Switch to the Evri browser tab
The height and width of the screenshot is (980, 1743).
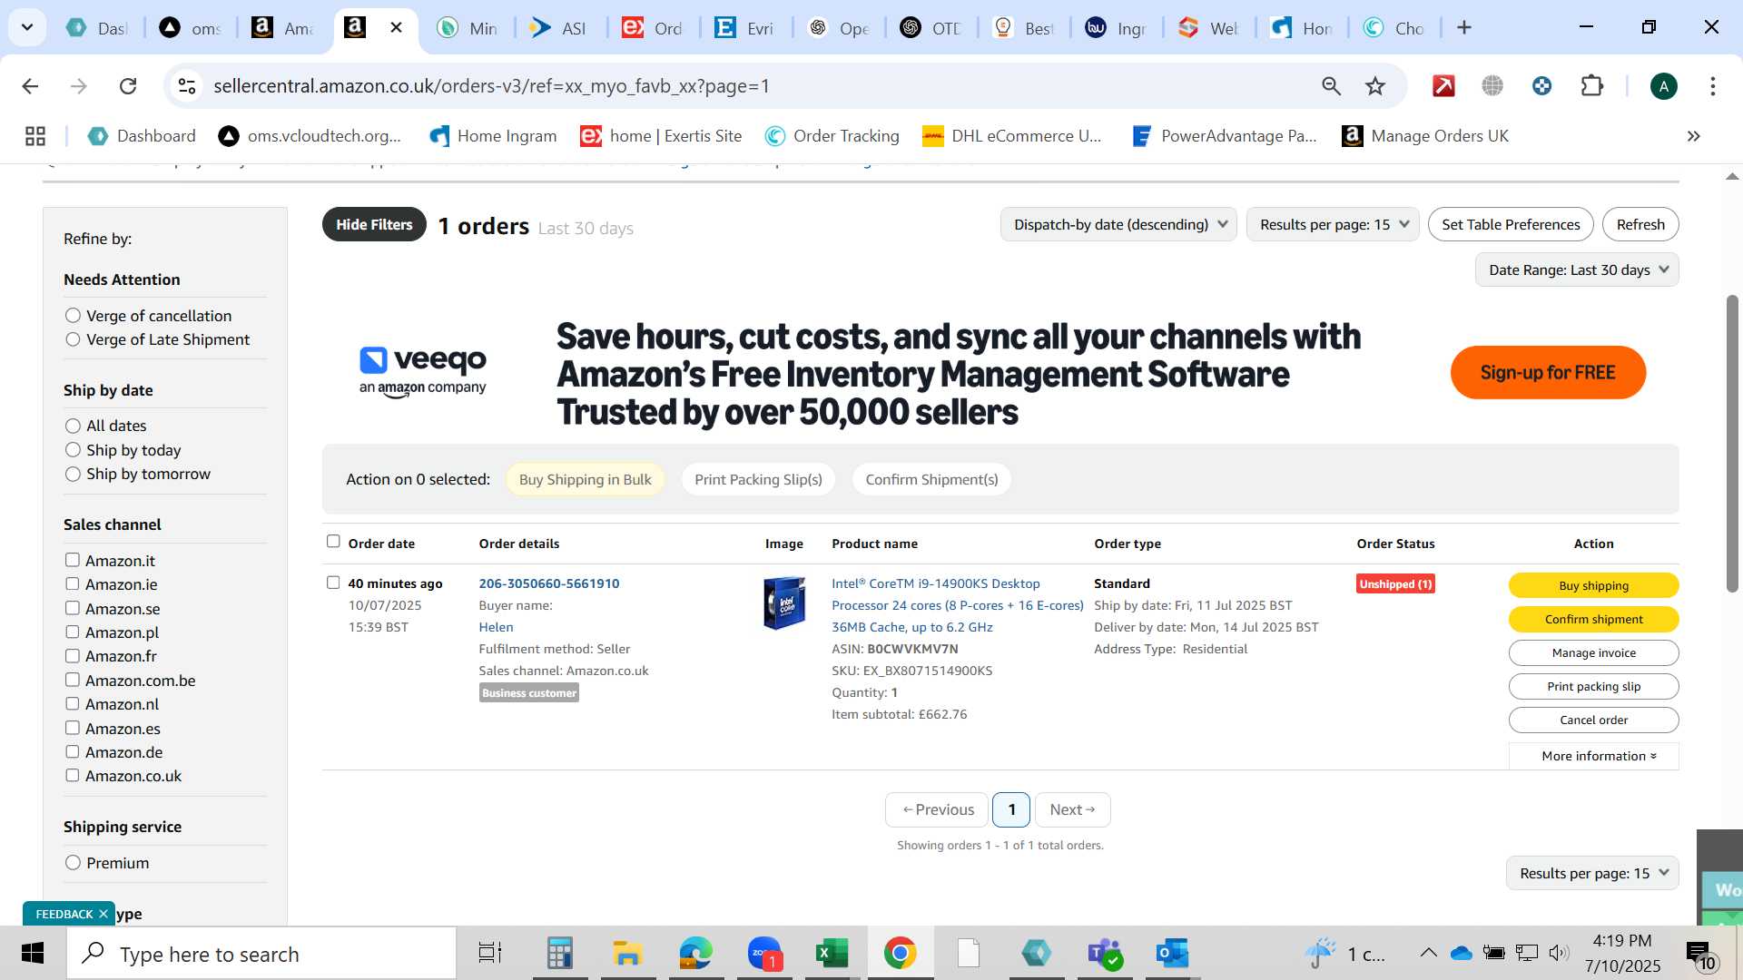click(746, 28)
